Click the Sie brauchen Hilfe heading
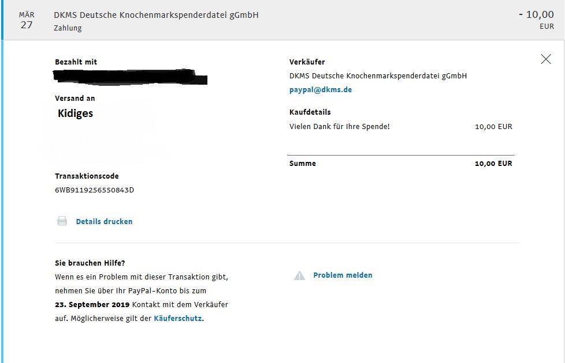Image resolution: width=565 pixels, height=363 pixels. click(x=90, y=263)
